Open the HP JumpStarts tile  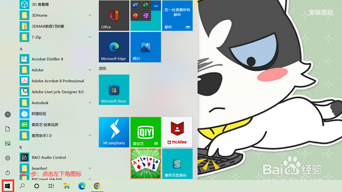pos(114,132)
